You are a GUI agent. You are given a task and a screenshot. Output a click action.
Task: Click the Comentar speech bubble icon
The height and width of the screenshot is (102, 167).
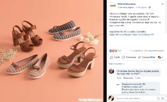tap(123, 57)
